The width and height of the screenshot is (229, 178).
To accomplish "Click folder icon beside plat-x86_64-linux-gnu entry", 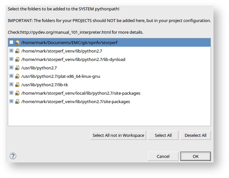I will coord(17,76).
